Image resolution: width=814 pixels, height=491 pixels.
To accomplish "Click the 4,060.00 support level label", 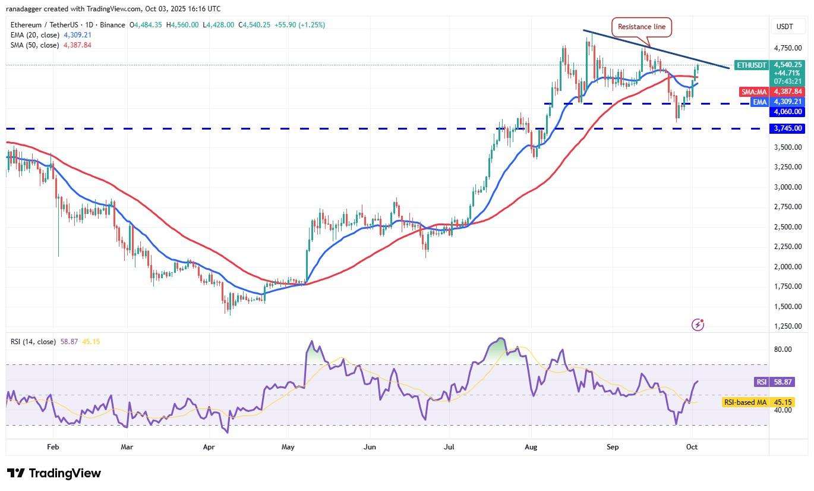I will click(x=787, y=111).
